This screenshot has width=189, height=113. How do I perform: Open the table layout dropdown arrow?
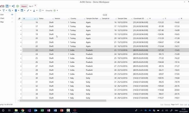pos(25,10)
